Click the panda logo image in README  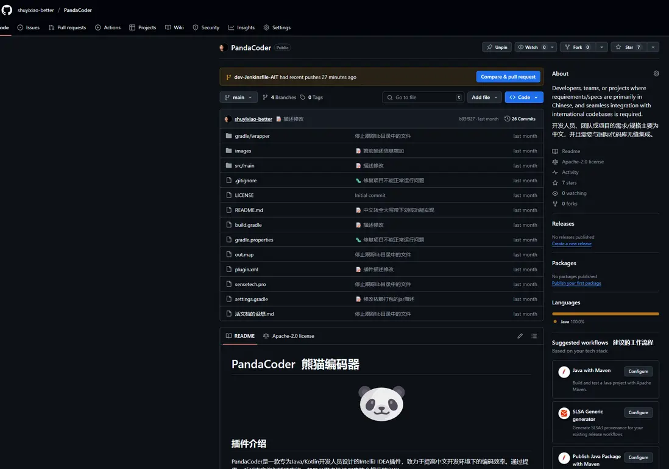[x=381, y=404]
